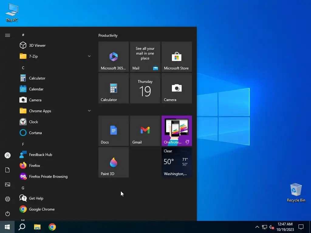Open the Docs tile
Screen dimensions: 311x233
114,131
